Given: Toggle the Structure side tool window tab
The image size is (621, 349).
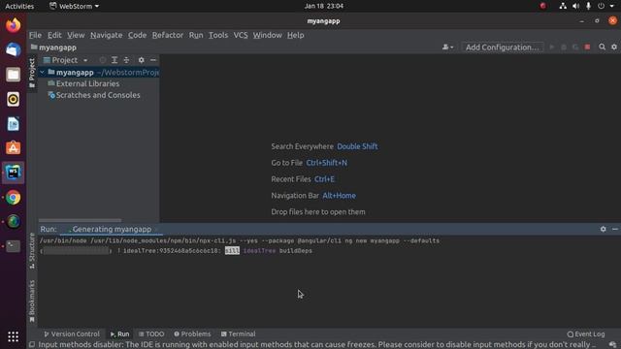Looking at the screenshot, I should point(32,251).
